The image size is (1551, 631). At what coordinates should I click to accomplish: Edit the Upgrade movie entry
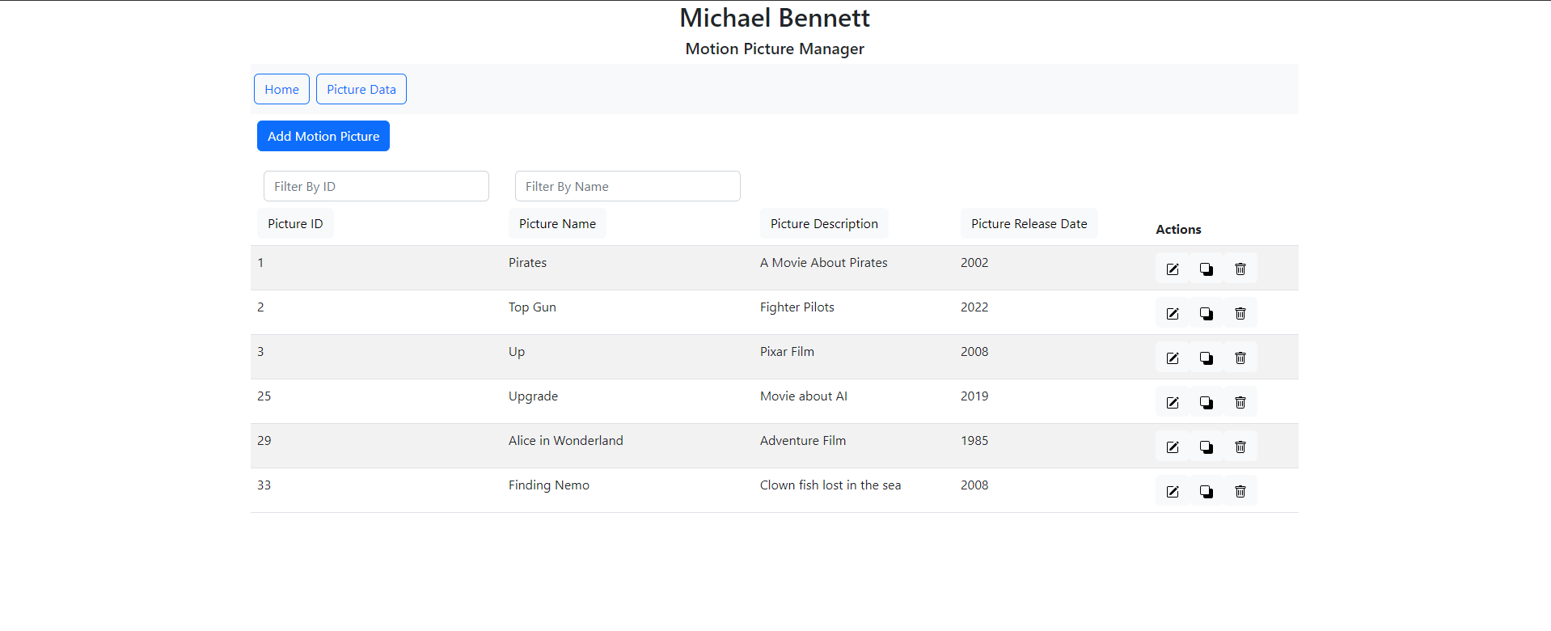coord(1172,403)
